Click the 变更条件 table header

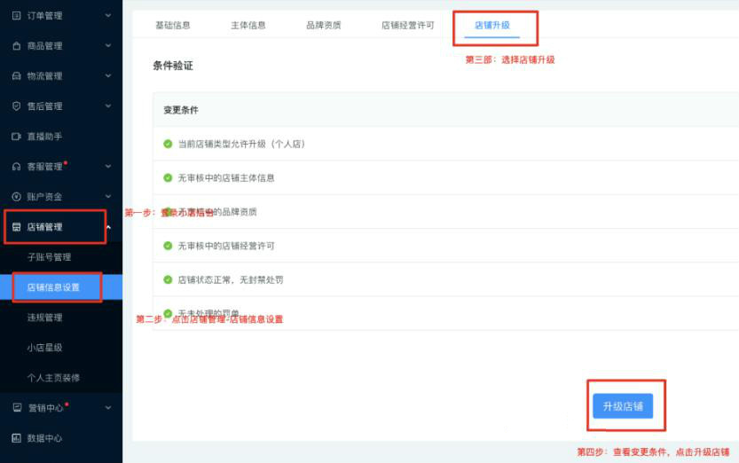coord(181,110)
